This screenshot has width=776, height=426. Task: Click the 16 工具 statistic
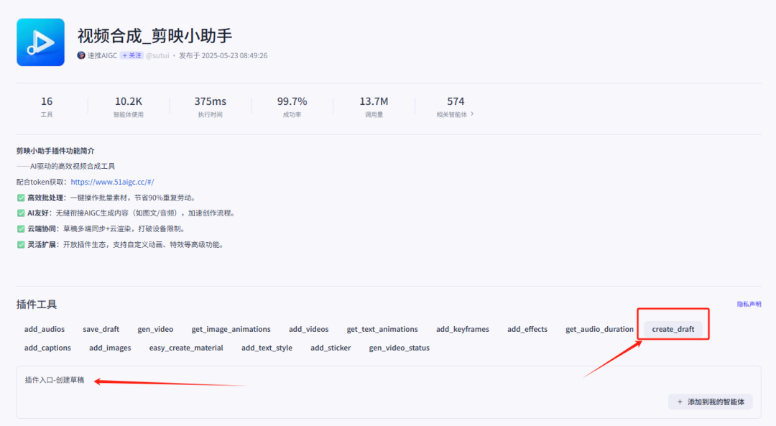pos(47,106)
